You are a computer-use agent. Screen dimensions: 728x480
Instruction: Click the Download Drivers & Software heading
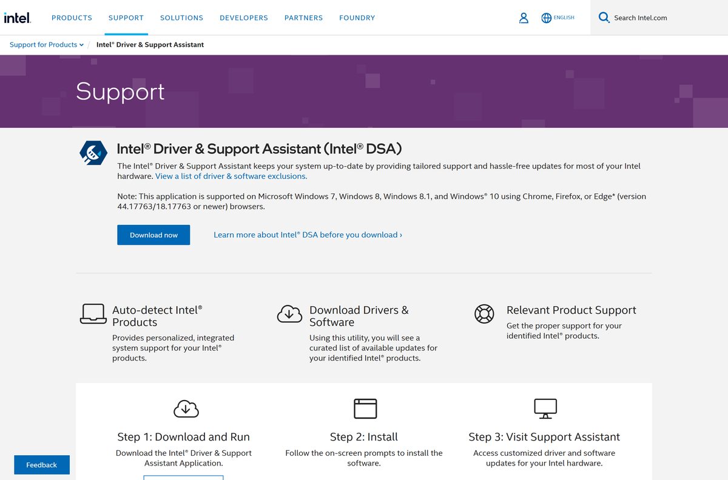[x=359, y=316]
